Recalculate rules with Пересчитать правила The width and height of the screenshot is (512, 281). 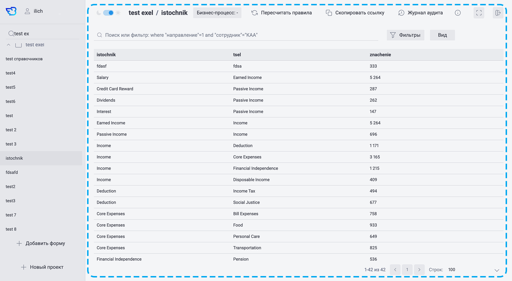pyautogui.click(x=282, y=13)
